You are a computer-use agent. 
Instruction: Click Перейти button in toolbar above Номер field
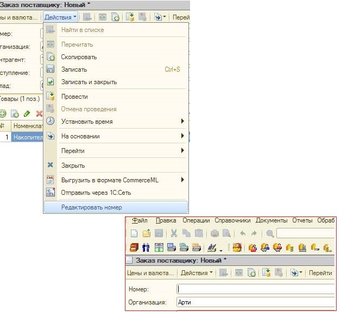coord(320,272)
